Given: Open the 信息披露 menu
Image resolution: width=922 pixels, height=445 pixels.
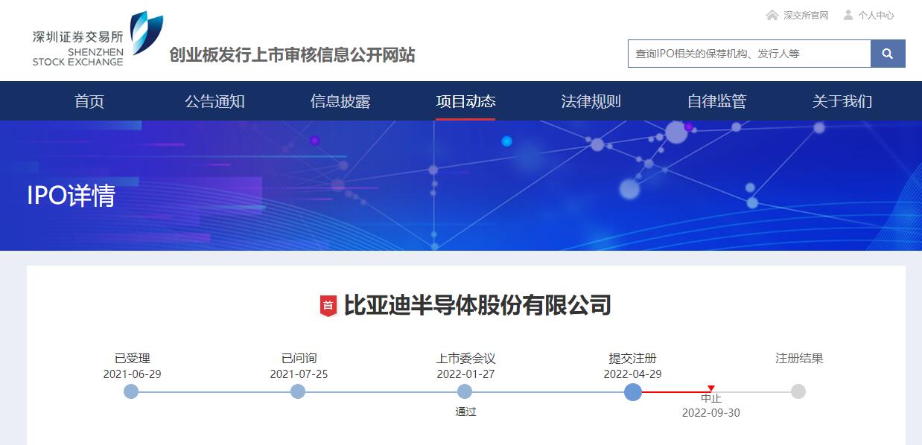Looking at the screenshot, I should point(340,101).
